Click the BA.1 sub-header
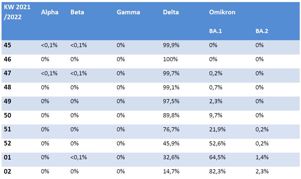Image resolution: width=301 pixels, height=179 pixels. pyautogui.click(x=215, y=31)
